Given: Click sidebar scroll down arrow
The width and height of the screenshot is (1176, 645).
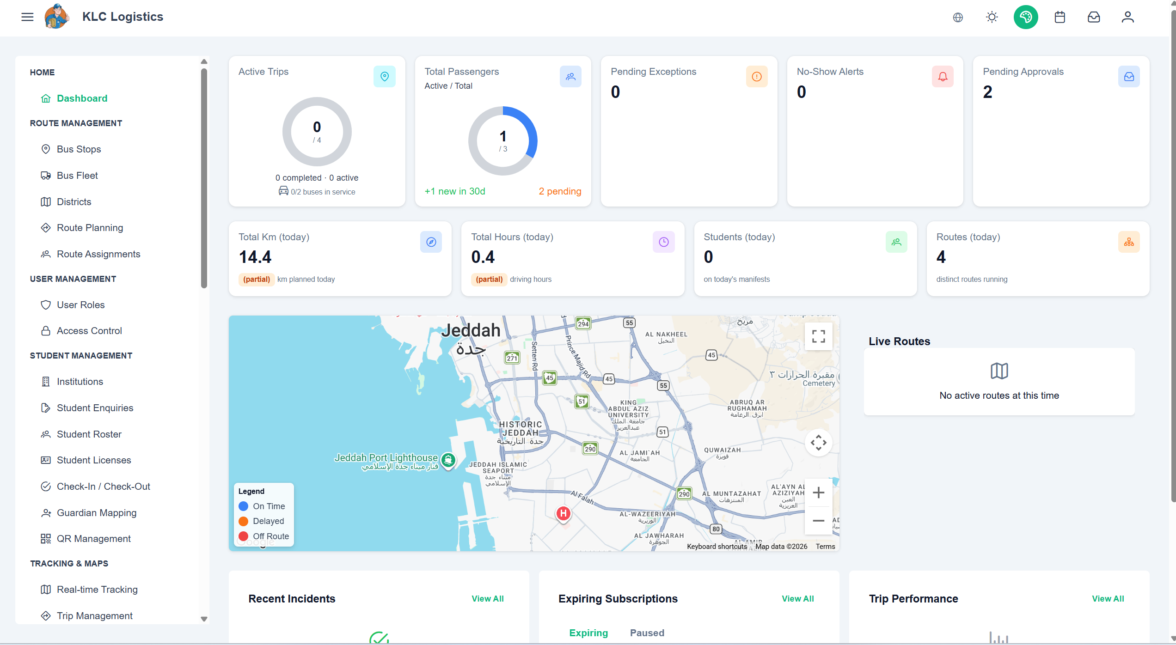Looking at the screenshot, I should click(x=204, y=619).
